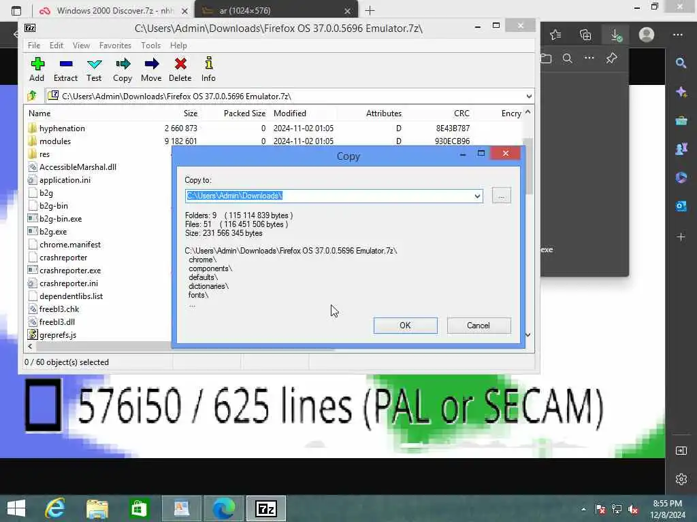This screenshot has height=522, width=697.
Task: Switch to Edge browser in taskbar
Action: coord(223,508)
